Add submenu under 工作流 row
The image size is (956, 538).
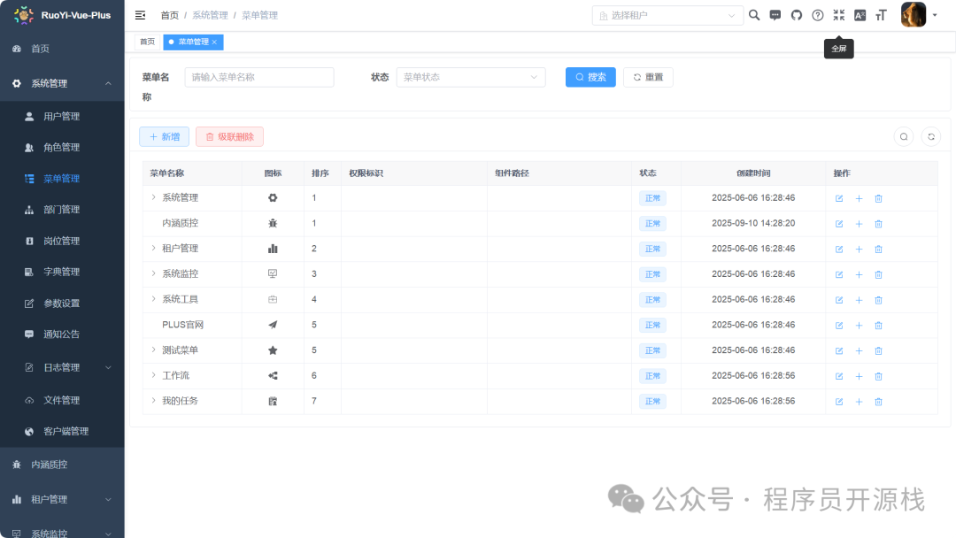click(859, 377)
